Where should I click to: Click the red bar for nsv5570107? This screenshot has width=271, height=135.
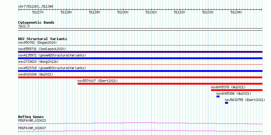coord(170,84)
